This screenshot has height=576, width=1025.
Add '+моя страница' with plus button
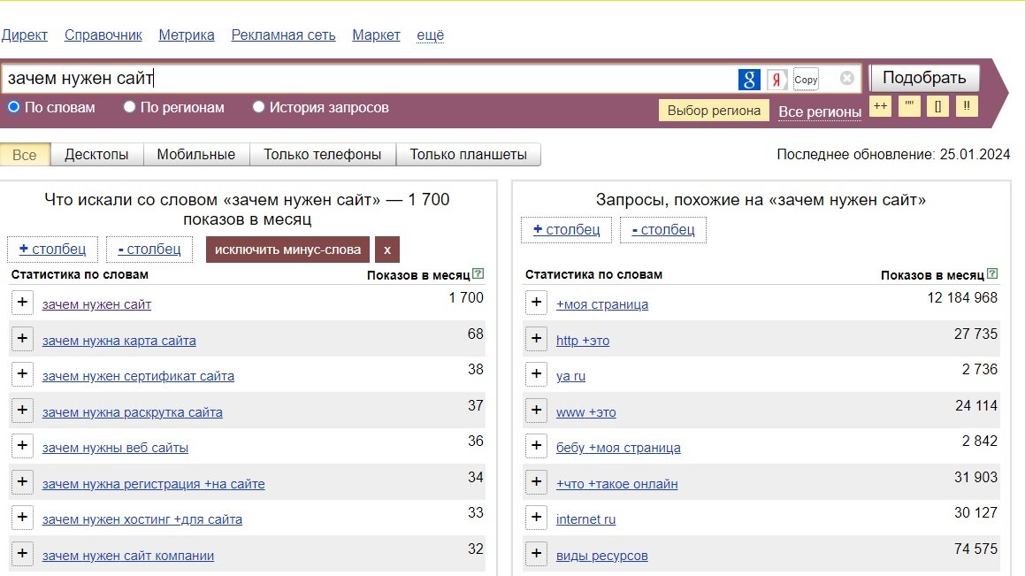(x=537, y=302)
